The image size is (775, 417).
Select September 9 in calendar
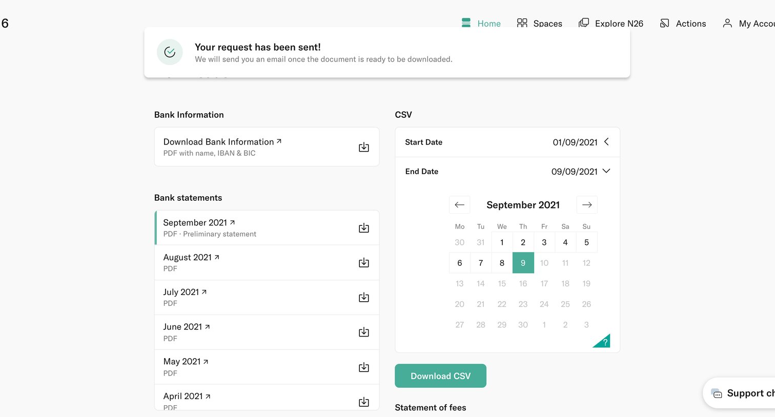click(x=523, y=263)
